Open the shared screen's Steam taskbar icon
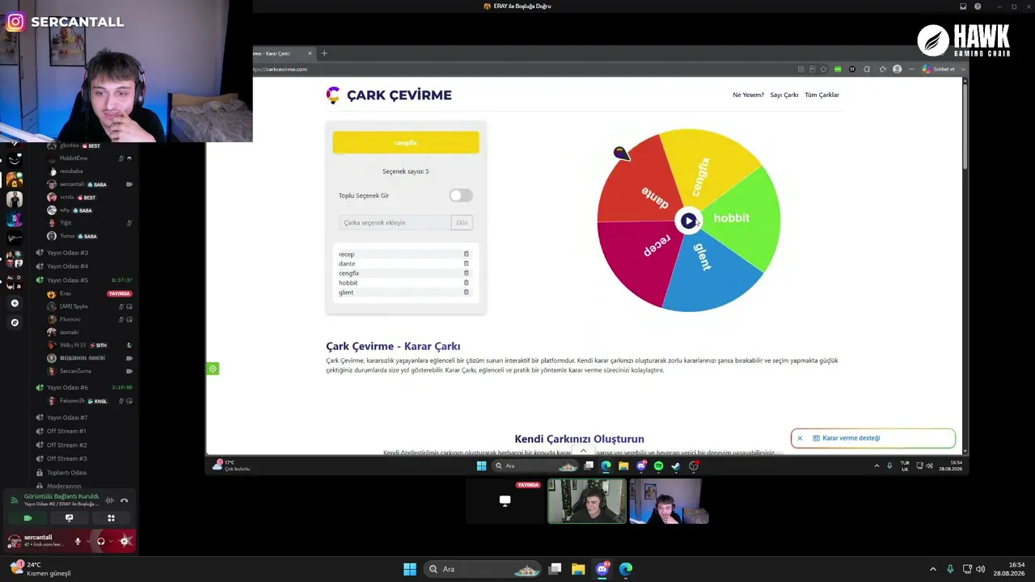 [x=676, y=466]
